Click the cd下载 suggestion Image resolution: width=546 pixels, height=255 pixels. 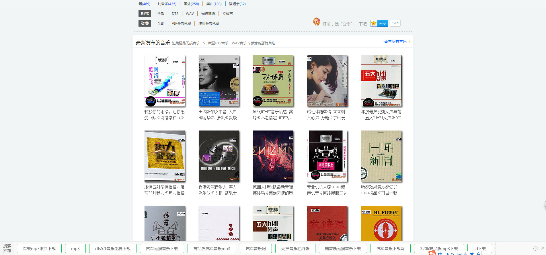pos(480,248)
